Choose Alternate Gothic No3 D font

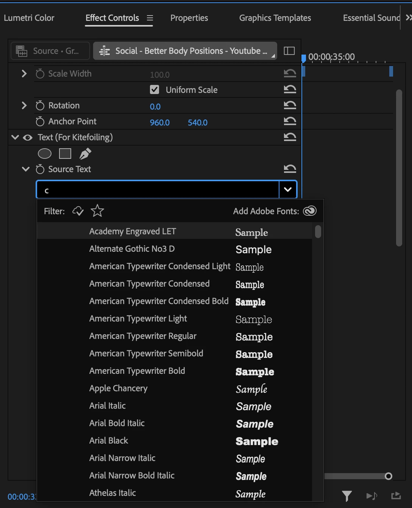tap(175, 249)
